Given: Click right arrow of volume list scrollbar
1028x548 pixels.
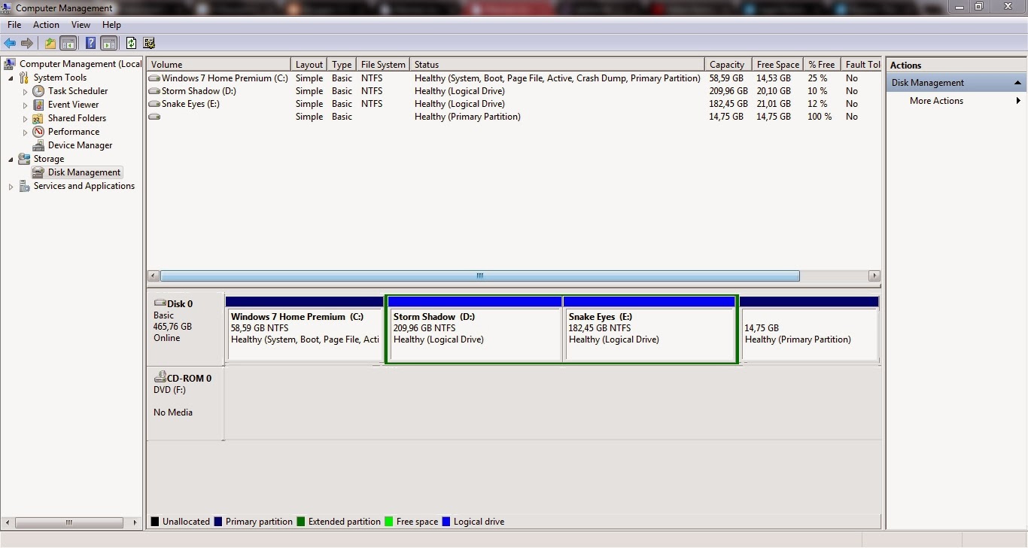Looking at the screenshot, I should click(874, 276).
